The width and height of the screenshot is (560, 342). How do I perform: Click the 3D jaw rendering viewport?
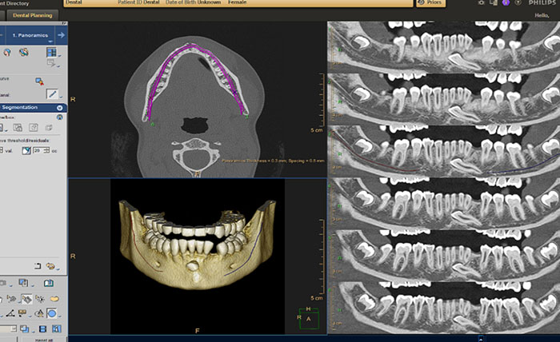[x=198, y=256]
